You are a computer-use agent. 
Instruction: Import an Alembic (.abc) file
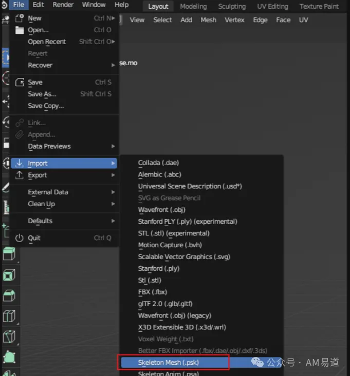(x=159, y=174)
